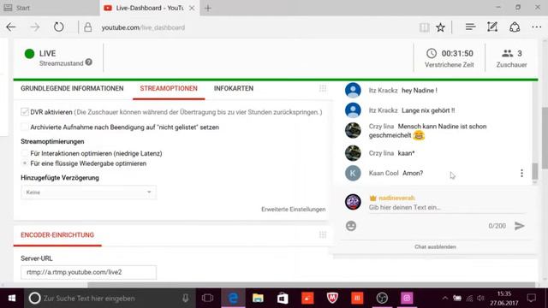Open options dots next to Kaan Cool message
Viewport: 548px width, 308px height.
point(521,173)
